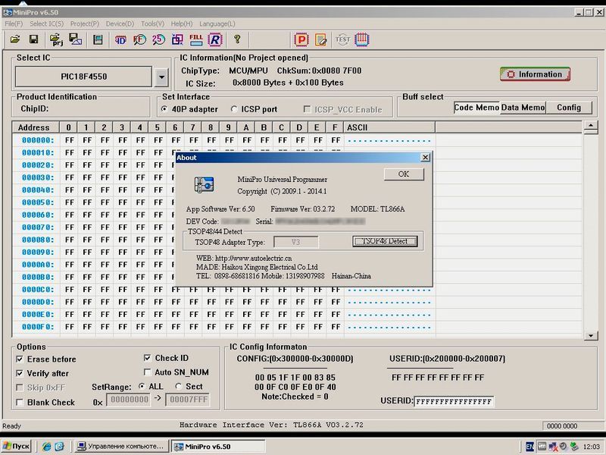Click the Пуск Start button
This screenshot has height=455, width=606.
click(16, 446)
